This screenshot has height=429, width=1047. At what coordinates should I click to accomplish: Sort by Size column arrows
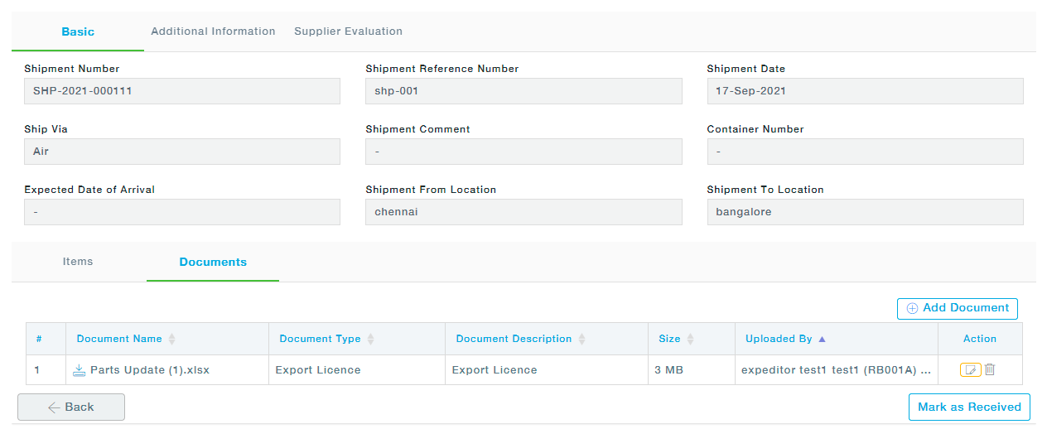click(x=691, y=339)
